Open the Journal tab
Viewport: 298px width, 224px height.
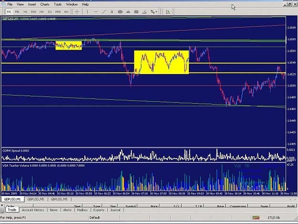coord(115,210)
